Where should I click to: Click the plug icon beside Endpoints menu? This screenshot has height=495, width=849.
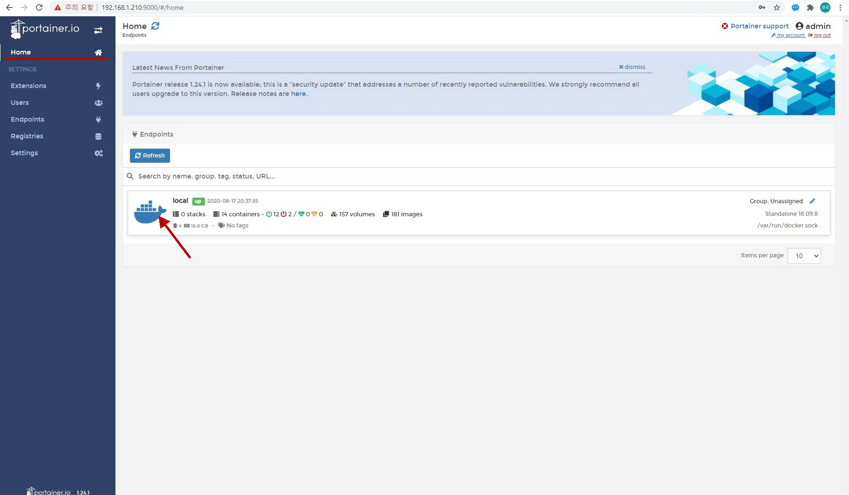click(98, 119)
